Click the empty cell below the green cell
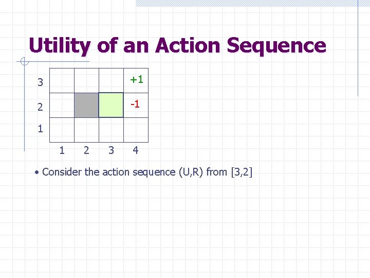The image size is (370, 278). point(111,130)
